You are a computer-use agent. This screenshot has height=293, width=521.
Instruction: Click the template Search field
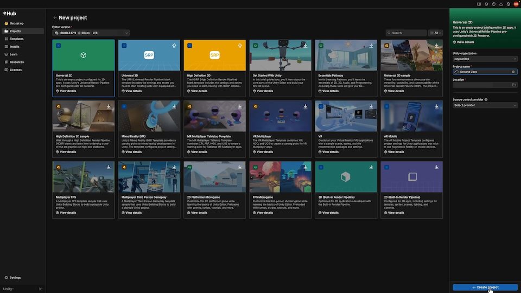pyautogui.click(x=406, y=33)
